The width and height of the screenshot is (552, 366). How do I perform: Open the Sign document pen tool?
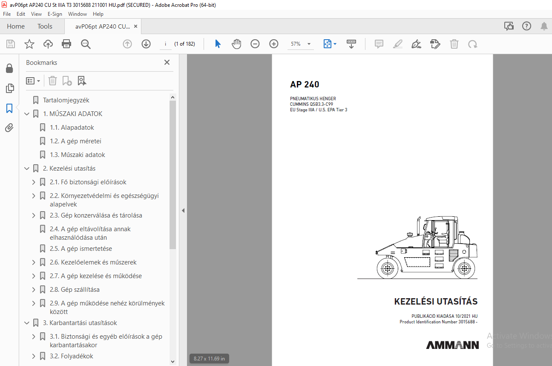click(417, 44)
